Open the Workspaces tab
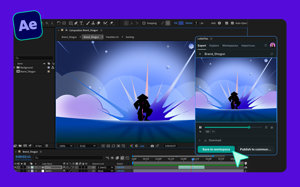This screenshot has width=300, height=187. point(230,46)
